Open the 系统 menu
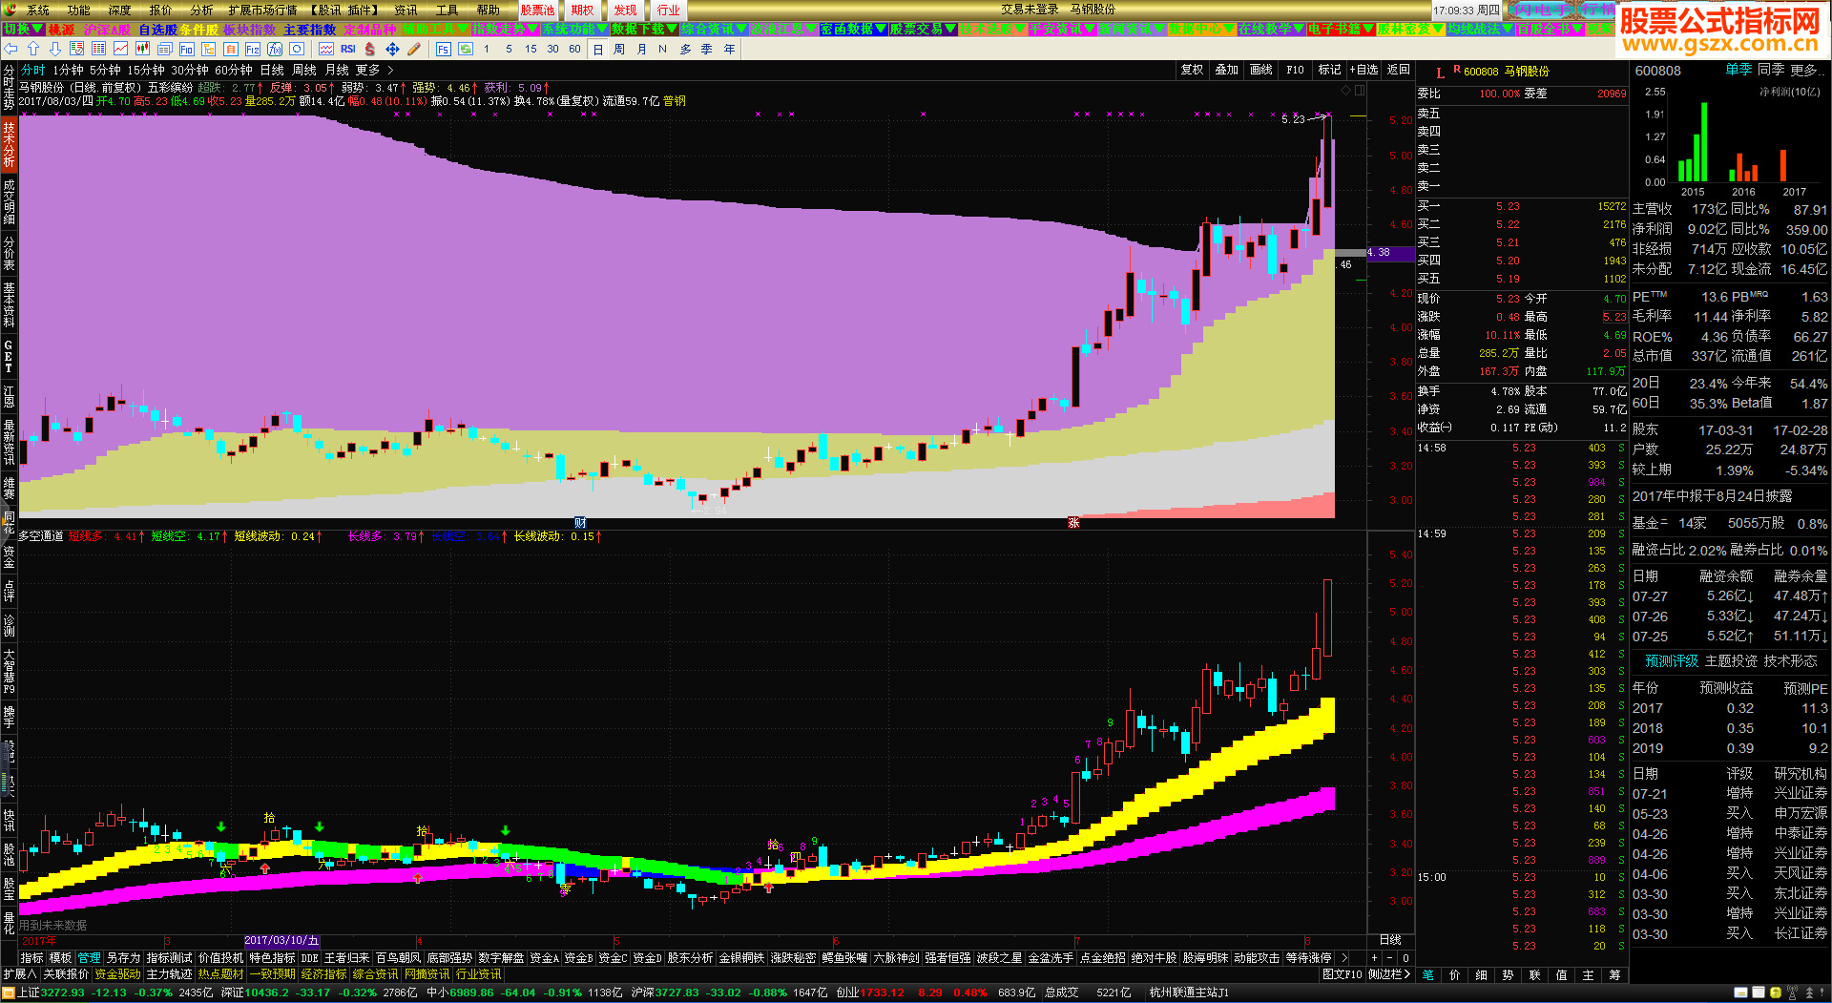Screen dimensions: 1832x1003 [x=38, y=10]
